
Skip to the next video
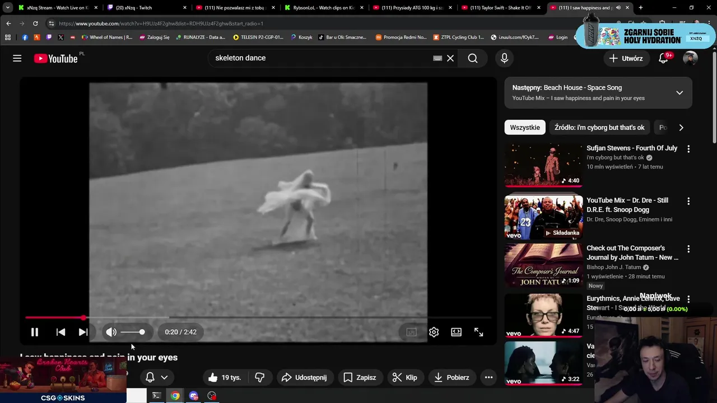point(83,332)
